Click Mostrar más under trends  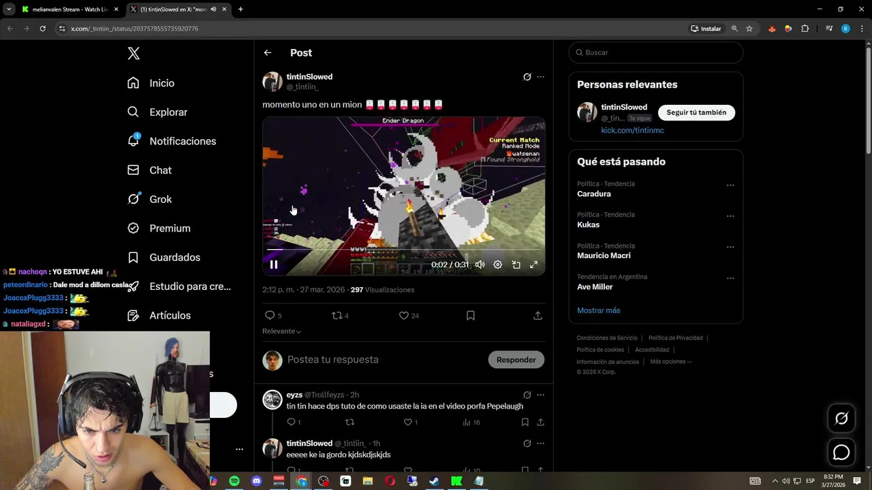point(599,310)
